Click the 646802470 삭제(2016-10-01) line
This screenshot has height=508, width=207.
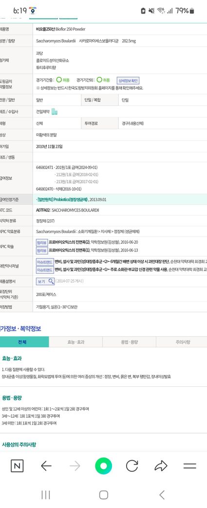click(59, 189)
